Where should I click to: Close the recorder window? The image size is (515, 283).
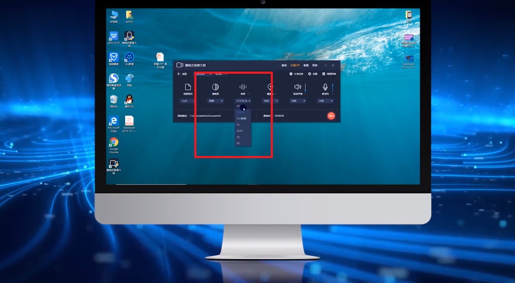click(333, 65)
